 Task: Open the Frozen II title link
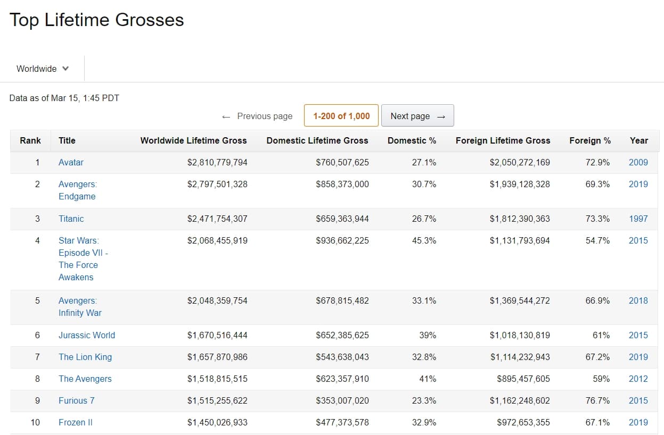pyautogui.click(x=76, y=422)
